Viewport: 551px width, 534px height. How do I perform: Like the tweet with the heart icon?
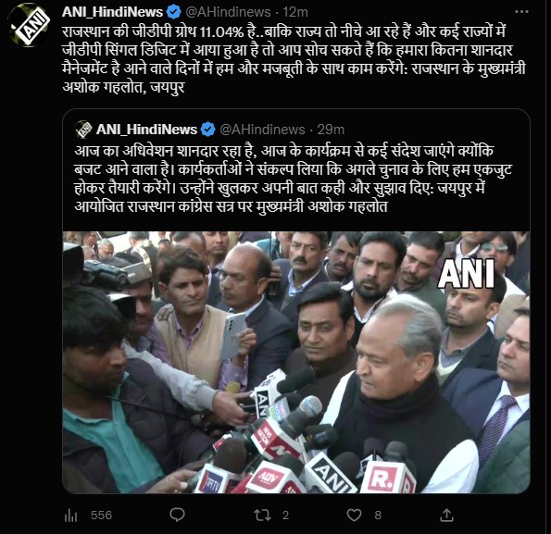[354, 515]
